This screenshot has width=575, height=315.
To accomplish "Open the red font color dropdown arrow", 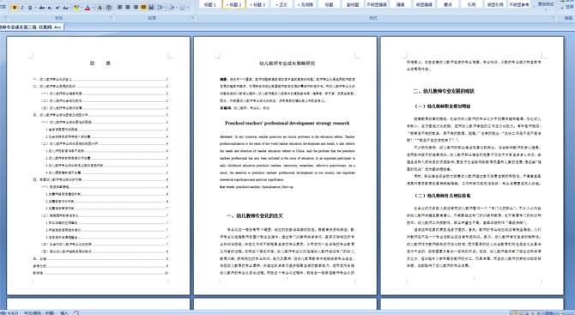I will [x=93, y=8].
